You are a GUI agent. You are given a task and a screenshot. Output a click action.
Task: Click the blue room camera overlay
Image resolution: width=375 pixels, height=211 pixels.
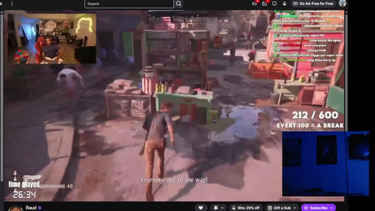coord(325,164)
